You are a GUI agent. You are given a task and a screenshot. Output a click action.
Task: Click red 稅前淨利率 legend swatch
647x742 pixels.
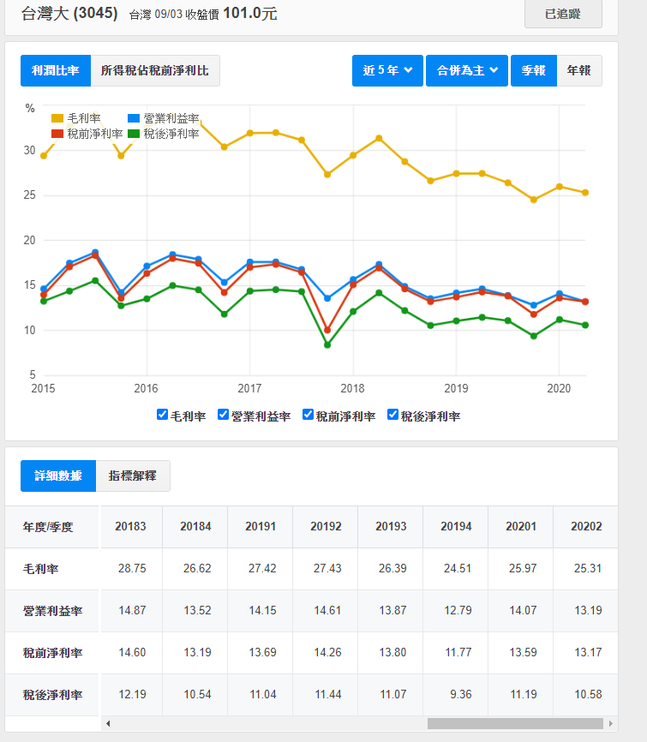click(x=57, y=134)
